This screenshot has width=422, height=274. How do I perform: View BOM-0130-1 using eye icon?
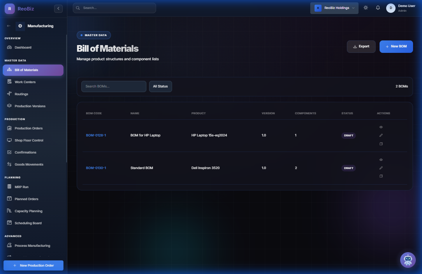(381, 160)
